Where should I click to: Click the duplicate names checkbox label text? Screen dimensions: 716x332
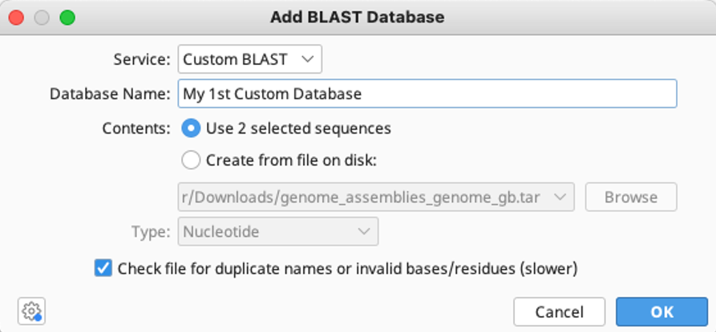(347, 269)
